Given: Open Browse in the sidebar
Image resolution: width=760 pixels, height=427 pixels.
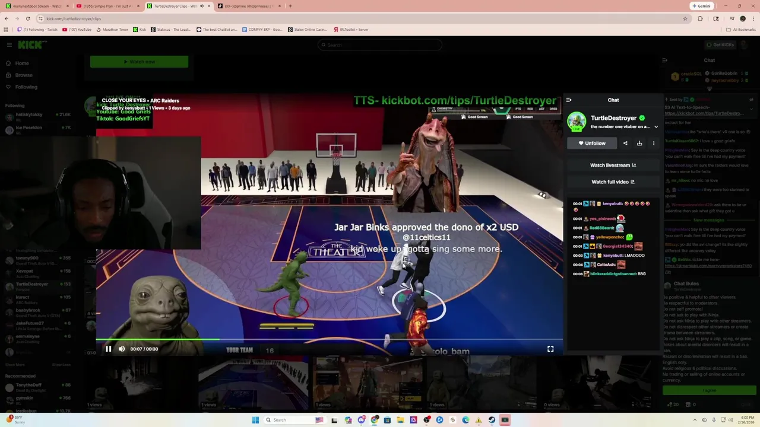Looking at the screenshot, I should [x=24, y=75].
